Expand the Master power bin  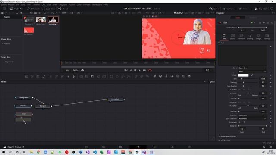(3, 43)
